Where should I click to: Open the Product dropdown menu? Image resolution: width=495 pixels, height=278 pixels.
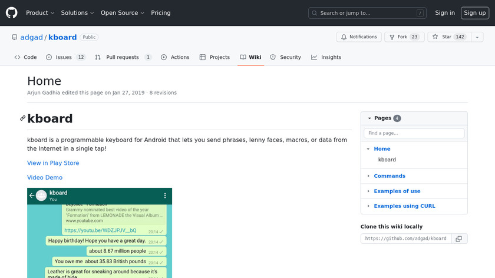point(40,13)
